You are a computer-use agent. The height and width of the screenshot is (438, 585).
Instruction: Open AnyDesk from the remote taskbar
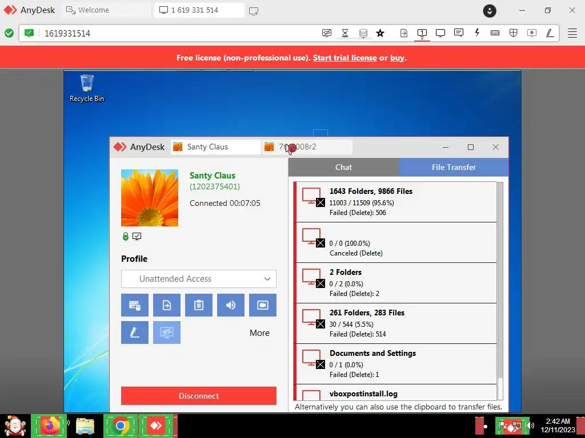pos(155,425)
